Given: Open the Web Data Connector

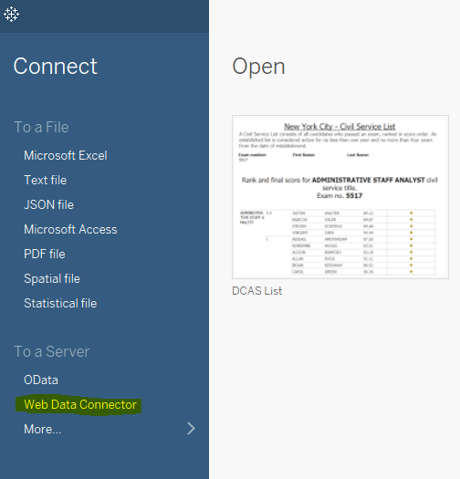Looking at the screenshot, I should click(x=80, y=404).
